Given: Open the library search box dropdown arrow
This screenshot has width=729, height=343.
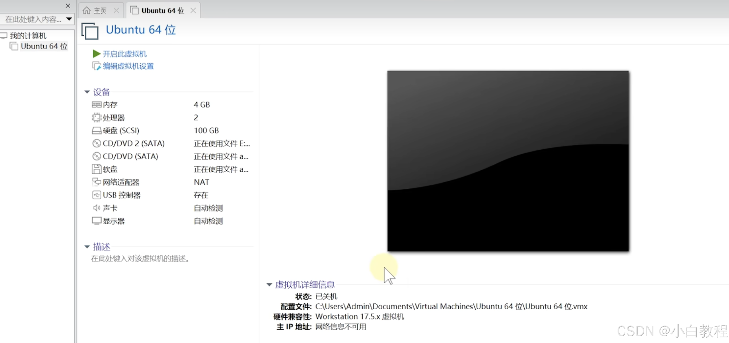Looking at the screenshot, I should (x=69, y=19).
